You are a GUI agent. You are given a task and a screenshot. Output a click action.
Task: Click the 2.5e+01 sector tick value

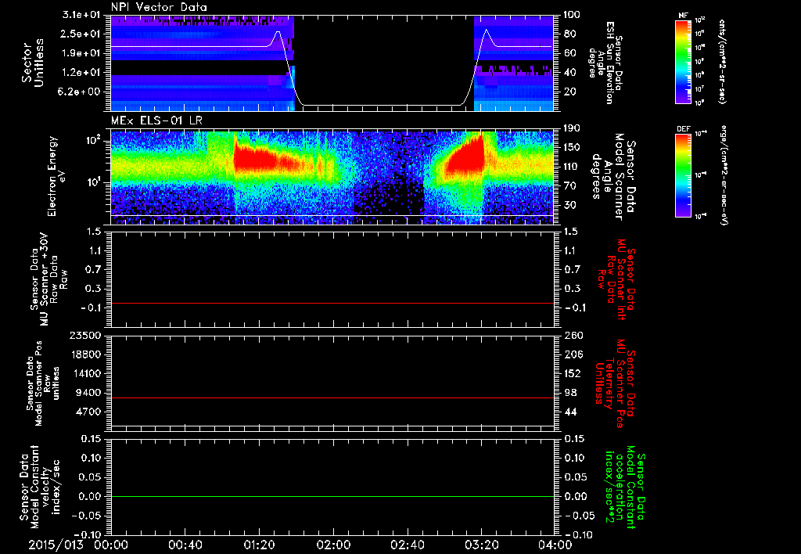tap(83, 34)
